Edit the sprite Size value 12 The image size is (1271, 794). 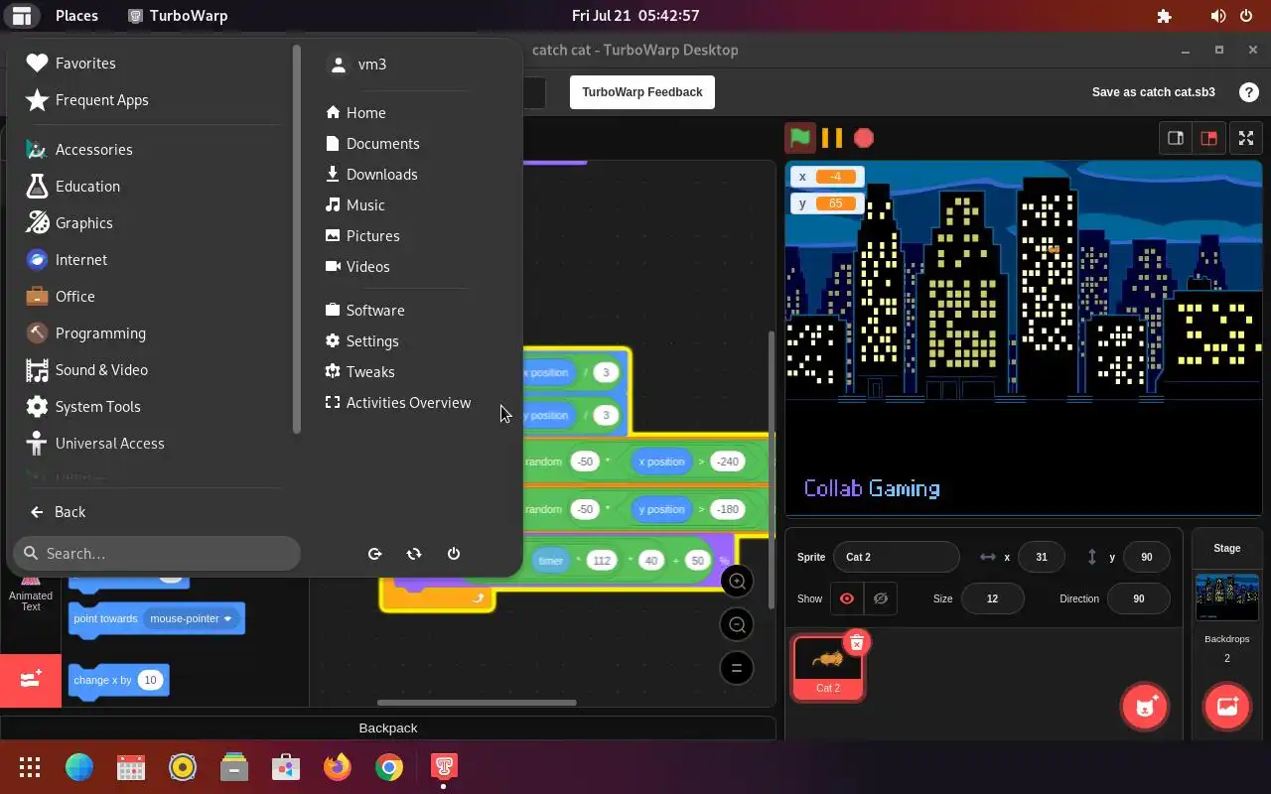coord(992,598)
